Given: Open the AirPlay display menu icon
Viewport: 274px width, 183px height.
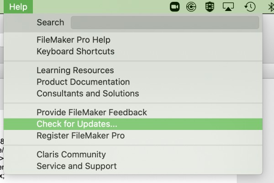Looking at the screenshot, I should tap(228, 7).
